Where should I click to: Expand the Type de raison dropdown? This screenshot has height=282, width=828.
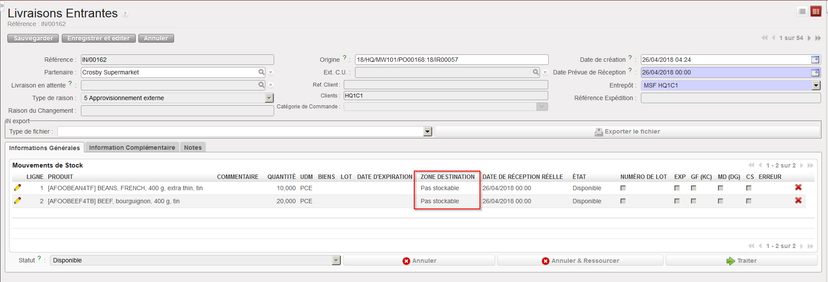269,98
